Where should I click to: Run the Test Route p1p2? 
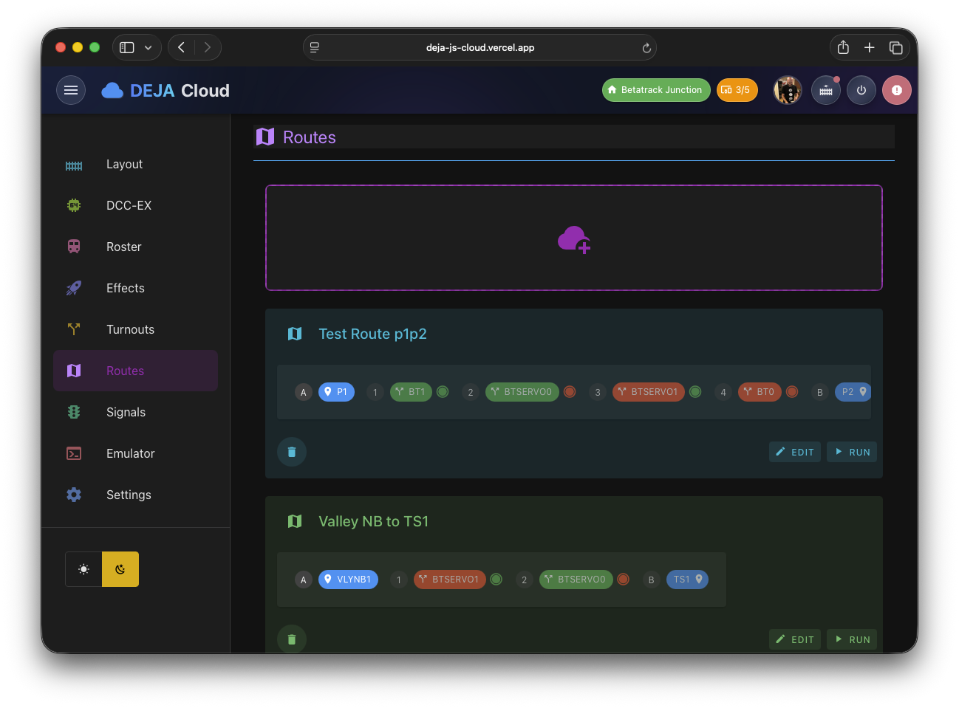click(x=851, y=451)
